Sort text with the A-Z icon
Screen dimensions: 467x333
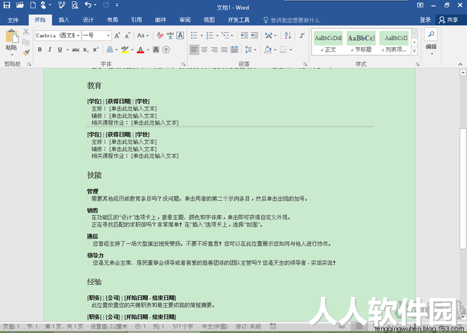(x=288, y=35)
